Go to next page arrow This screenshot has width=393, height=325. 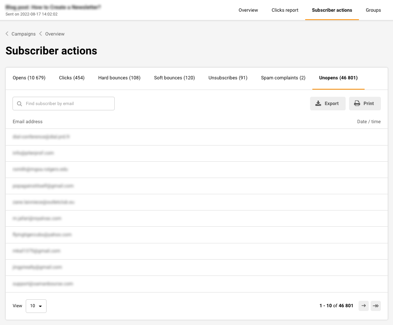tap(363, 306)
